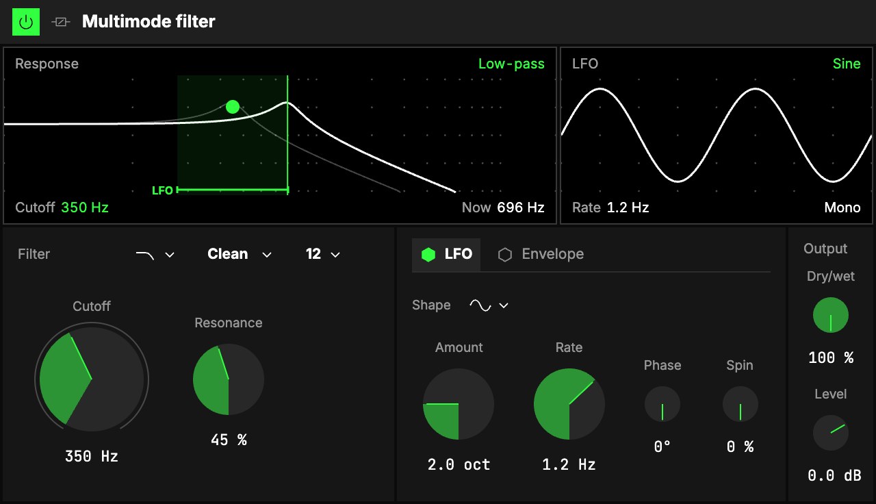Click the 1.2 Hz value under Rate knob
The width and height of the screenshot is (876, 504).
(569, 464)
